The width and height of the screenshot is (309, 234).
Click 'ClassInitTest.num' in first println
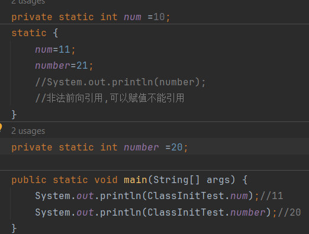[x=198, y=196]
